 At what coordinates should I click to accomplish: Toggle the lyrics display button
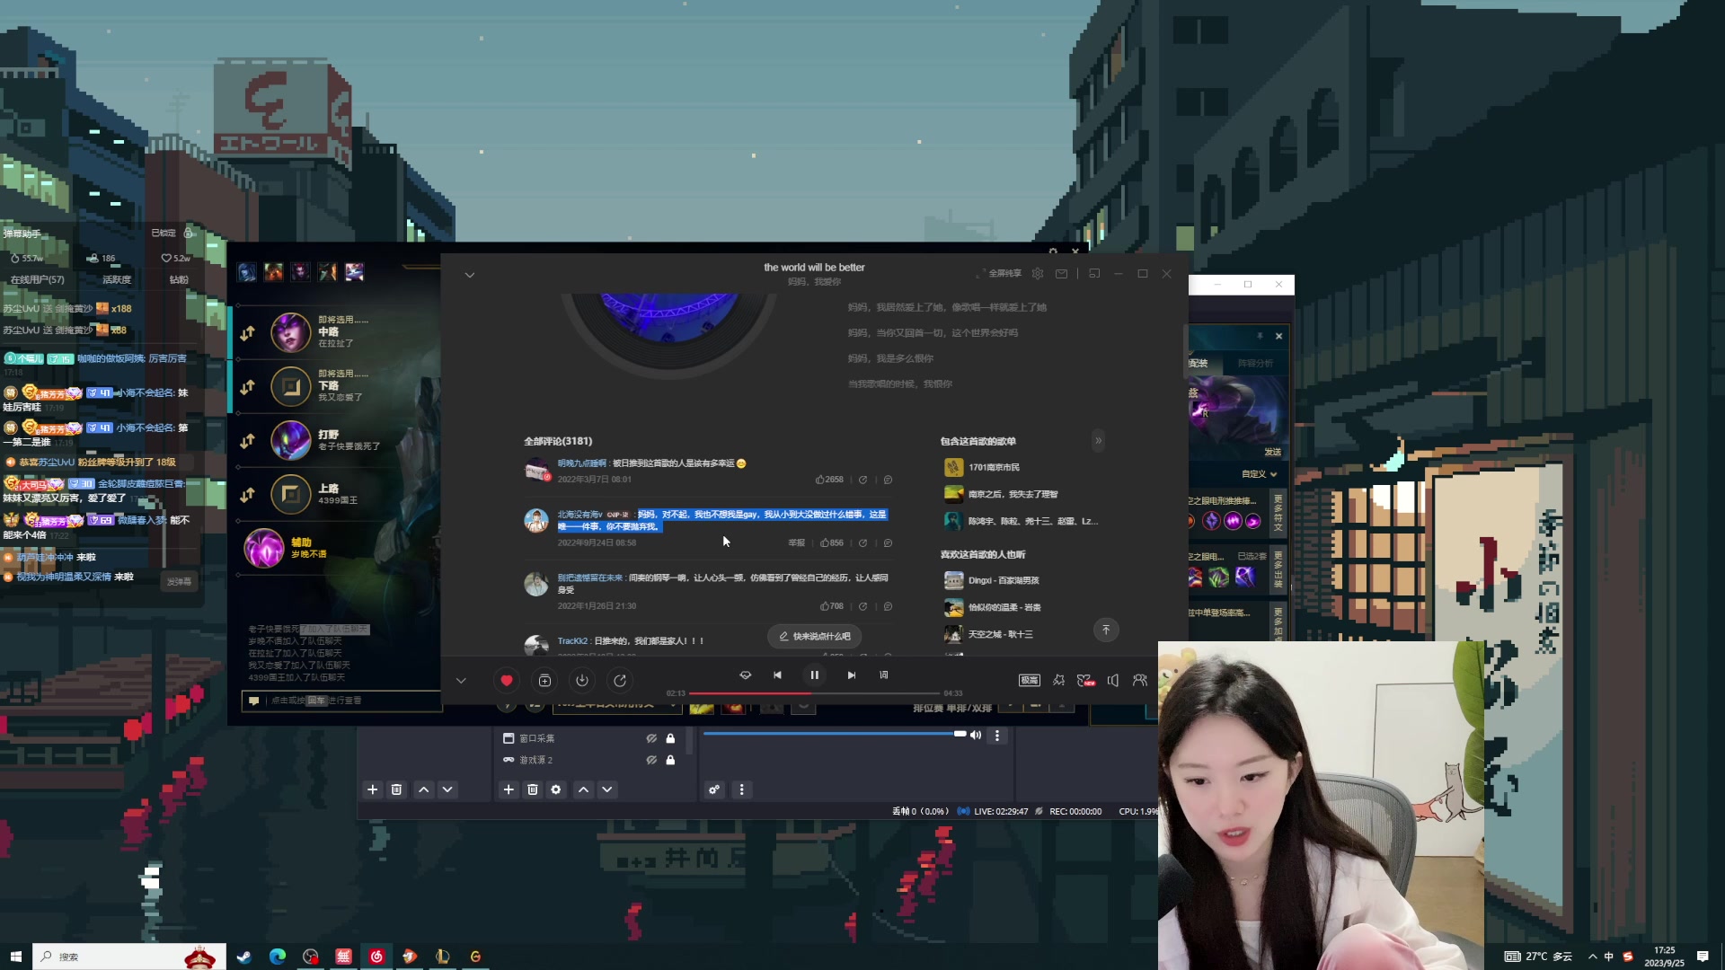pyautogui.click(x=884, y=675)
